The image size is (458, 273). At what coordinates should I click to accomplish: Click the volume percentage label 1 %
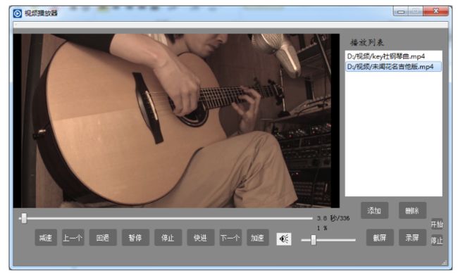pyautogui.click(x=322, y=228)
